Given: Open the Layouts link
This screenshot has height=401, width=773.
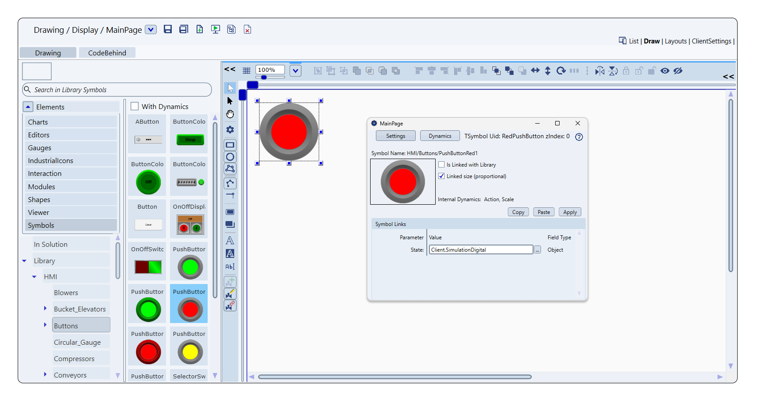Looking at the screenshot, I should [x=676, y=41].
